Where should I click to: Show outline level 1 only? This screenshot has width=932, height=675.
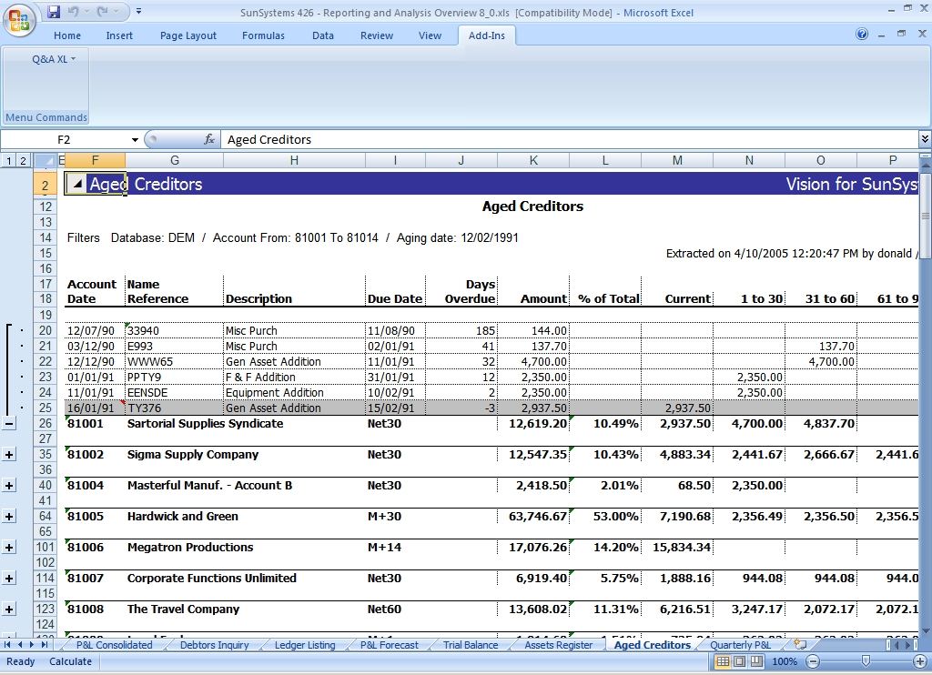tap(9, 160)
